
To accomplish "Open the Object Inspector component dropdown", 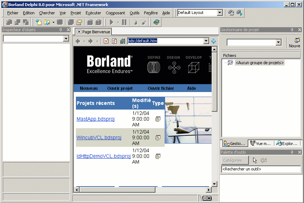I will (x=66, y=39).
